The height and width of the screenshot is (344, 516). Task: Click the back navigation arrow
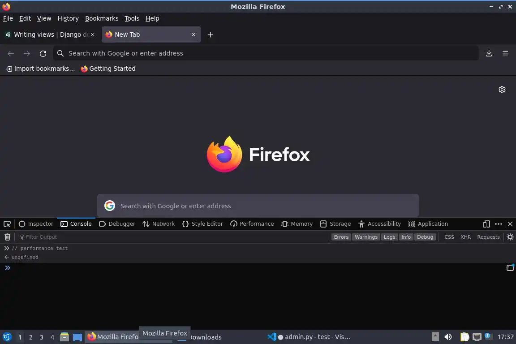[x=11, y=53]
